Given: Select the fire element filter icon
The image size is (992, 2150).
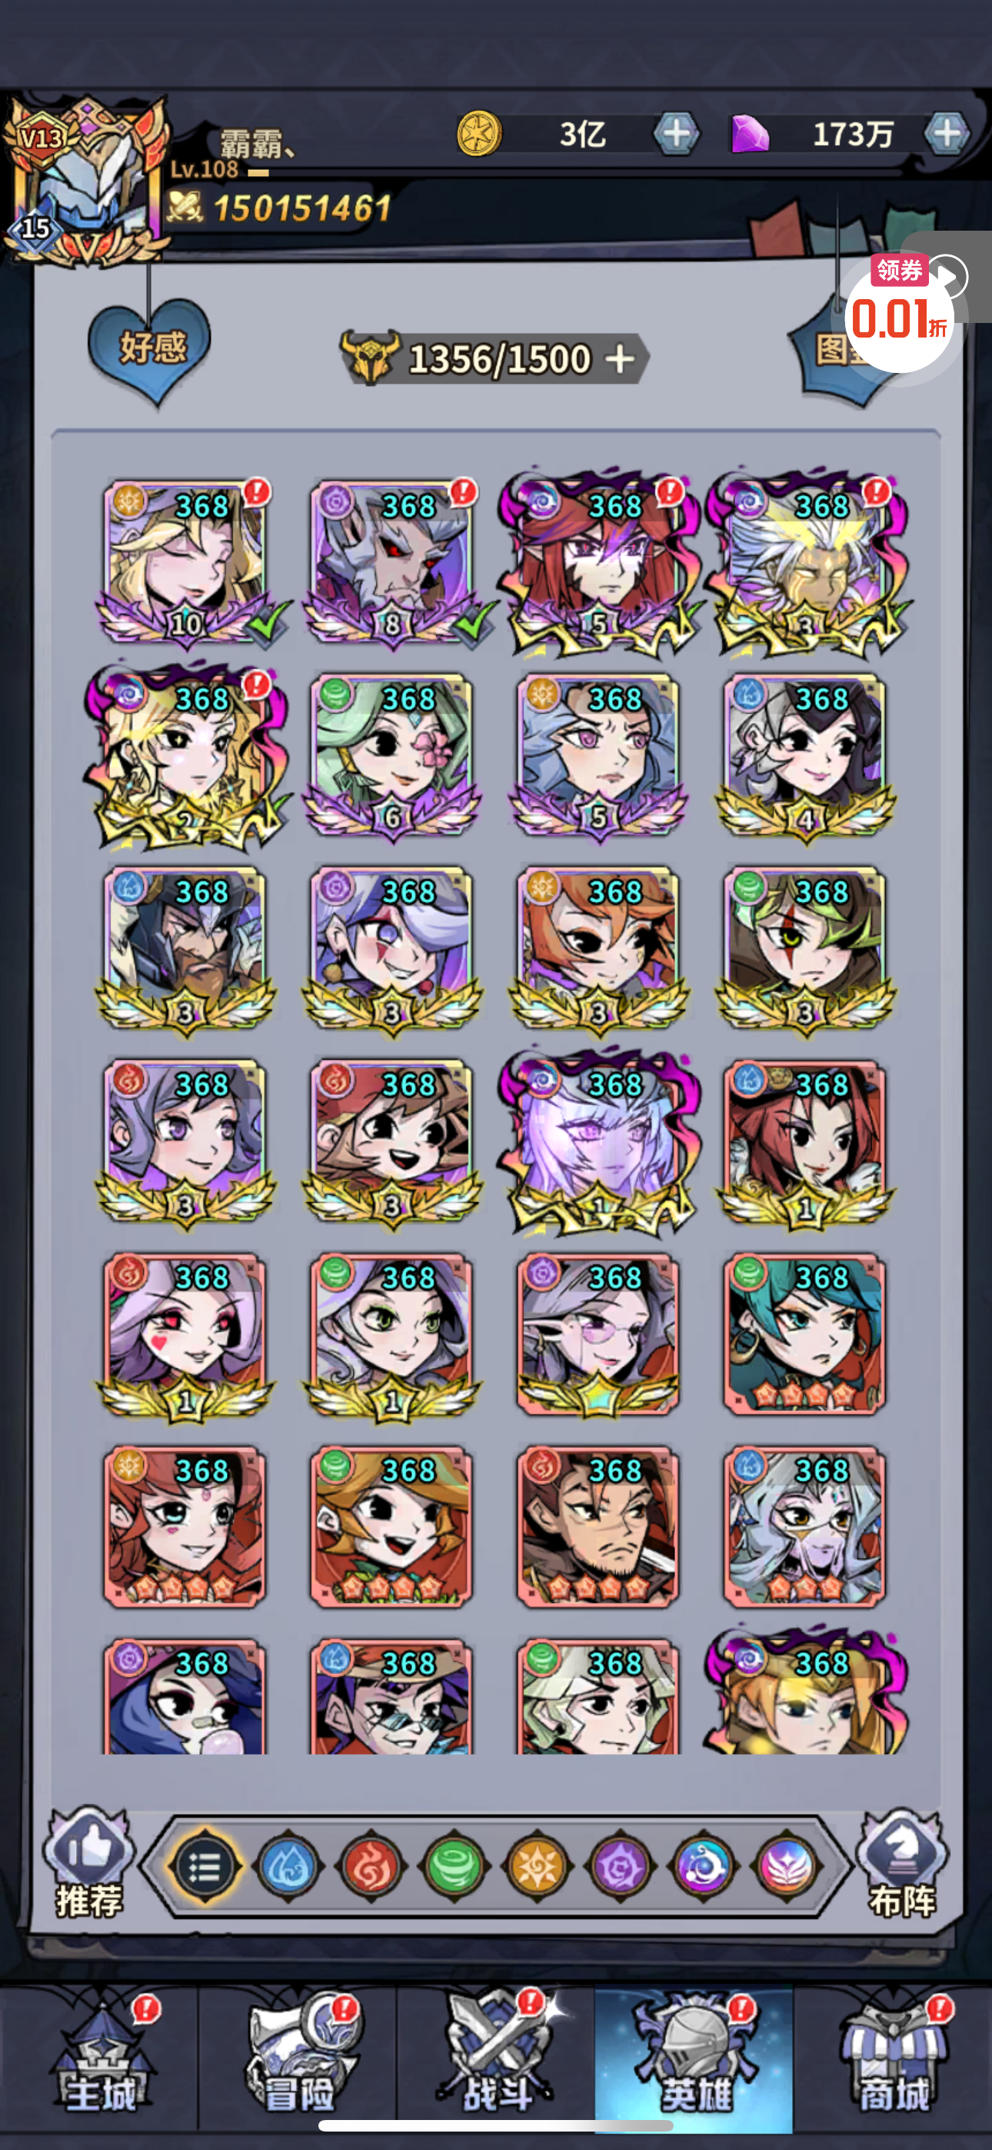Looking at the screenshot, I should pos(370,1868).
